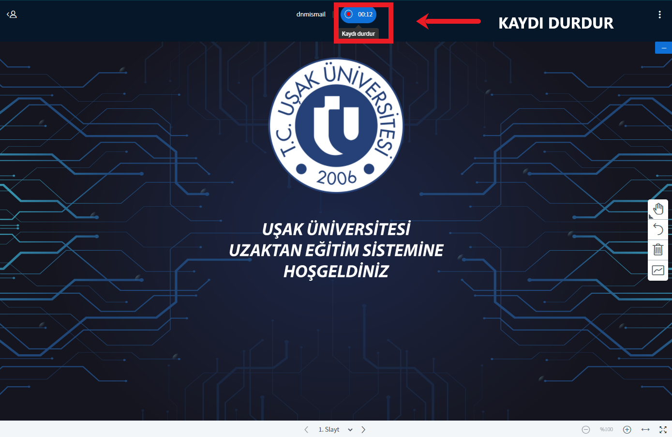The height and width of the screenshot is (437, 672).
Task: Select the hand pan tool
Action: 658,209
